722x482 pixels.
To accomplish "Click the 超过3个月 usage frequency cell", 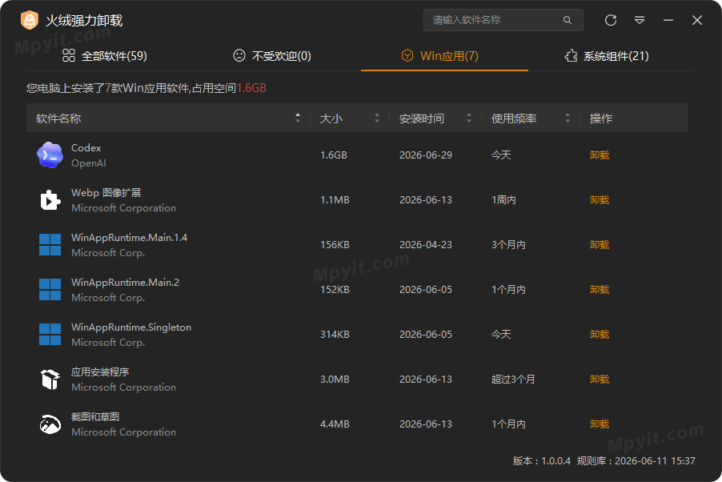I will (x=513, y=380).
